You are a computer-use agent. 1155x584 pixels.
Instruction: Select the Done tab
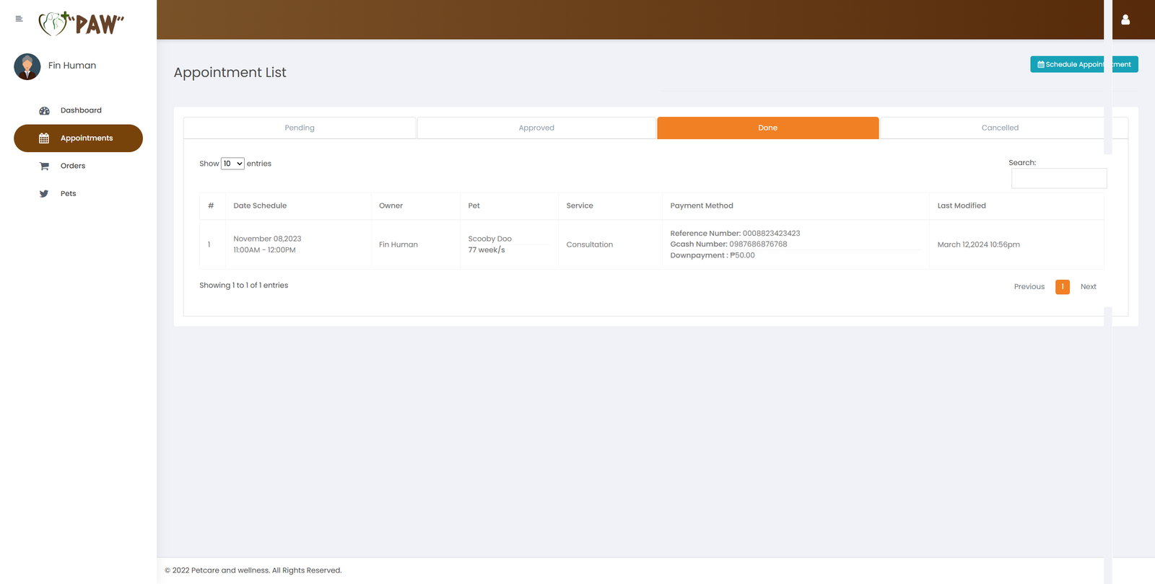tap(767, 128)
